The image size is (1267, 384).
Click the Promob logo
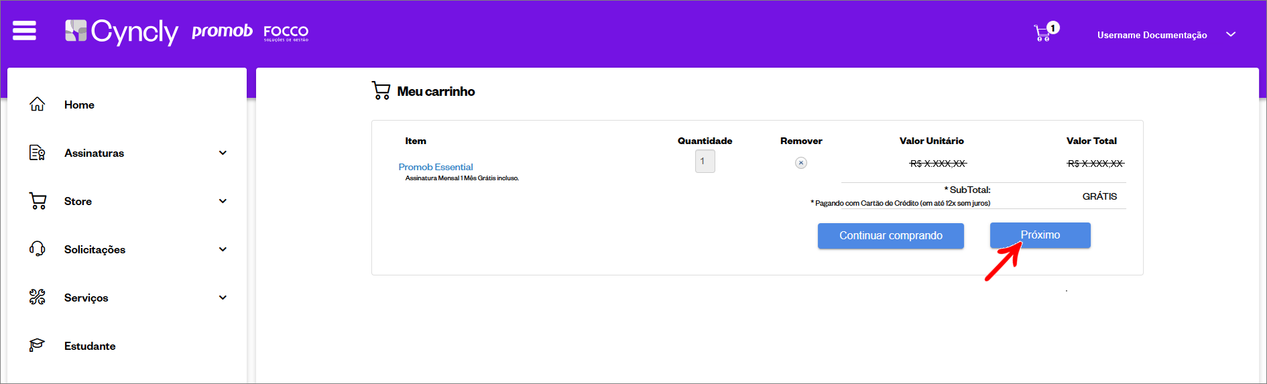click(222, 31)
